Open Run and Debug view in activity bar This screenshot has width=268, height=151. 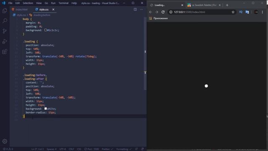(5, 41)
